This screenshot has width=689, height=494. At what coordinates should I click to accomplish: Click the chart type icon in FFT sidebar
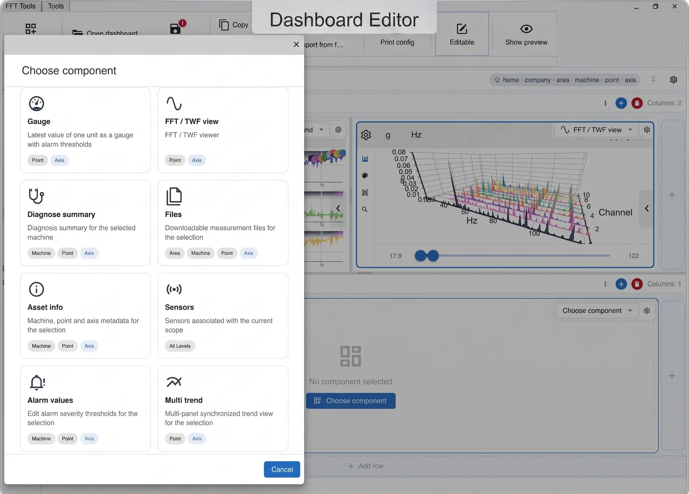point(365,158)
